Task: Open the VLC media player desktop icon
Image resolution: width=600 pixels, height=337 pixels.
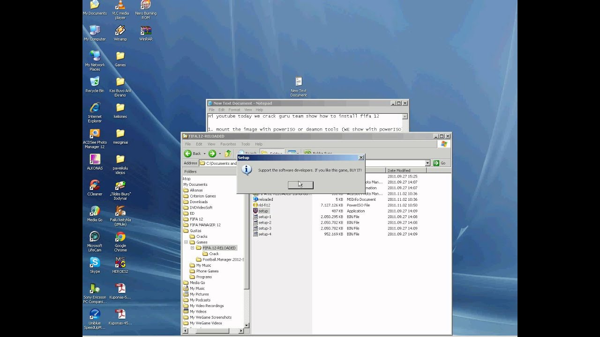Action: [120, 10]
